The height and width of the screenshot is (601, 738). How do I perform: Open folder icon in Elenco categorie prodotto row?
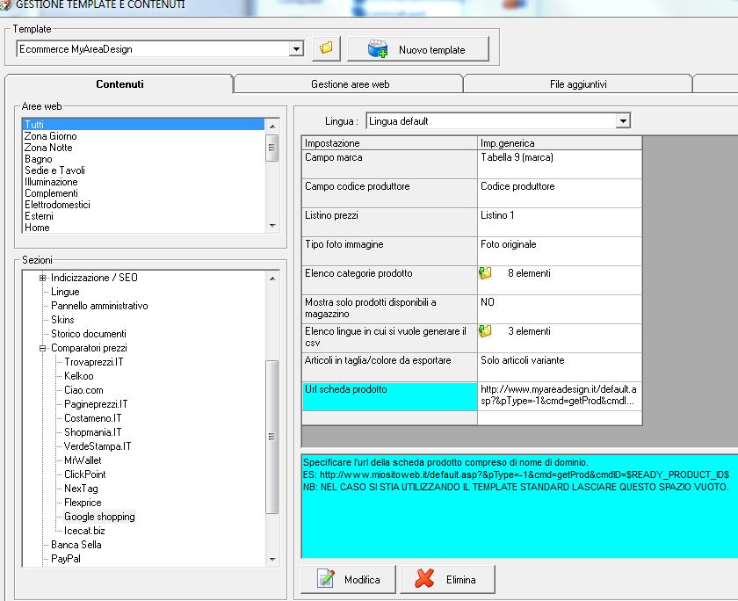point(485,273)
